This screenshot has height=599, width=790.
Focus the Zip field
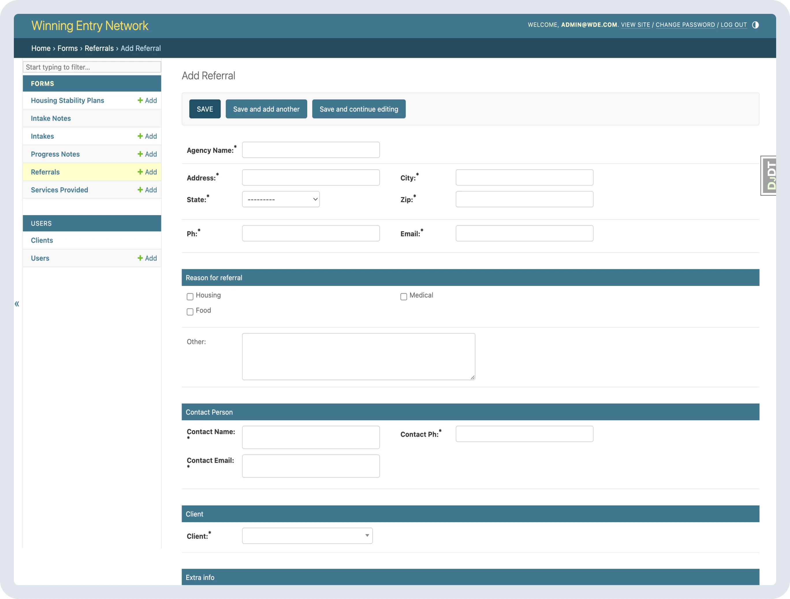coord(524,199)
